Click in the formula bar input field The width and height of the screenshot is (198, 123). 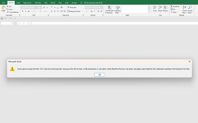tap(114, 23)
